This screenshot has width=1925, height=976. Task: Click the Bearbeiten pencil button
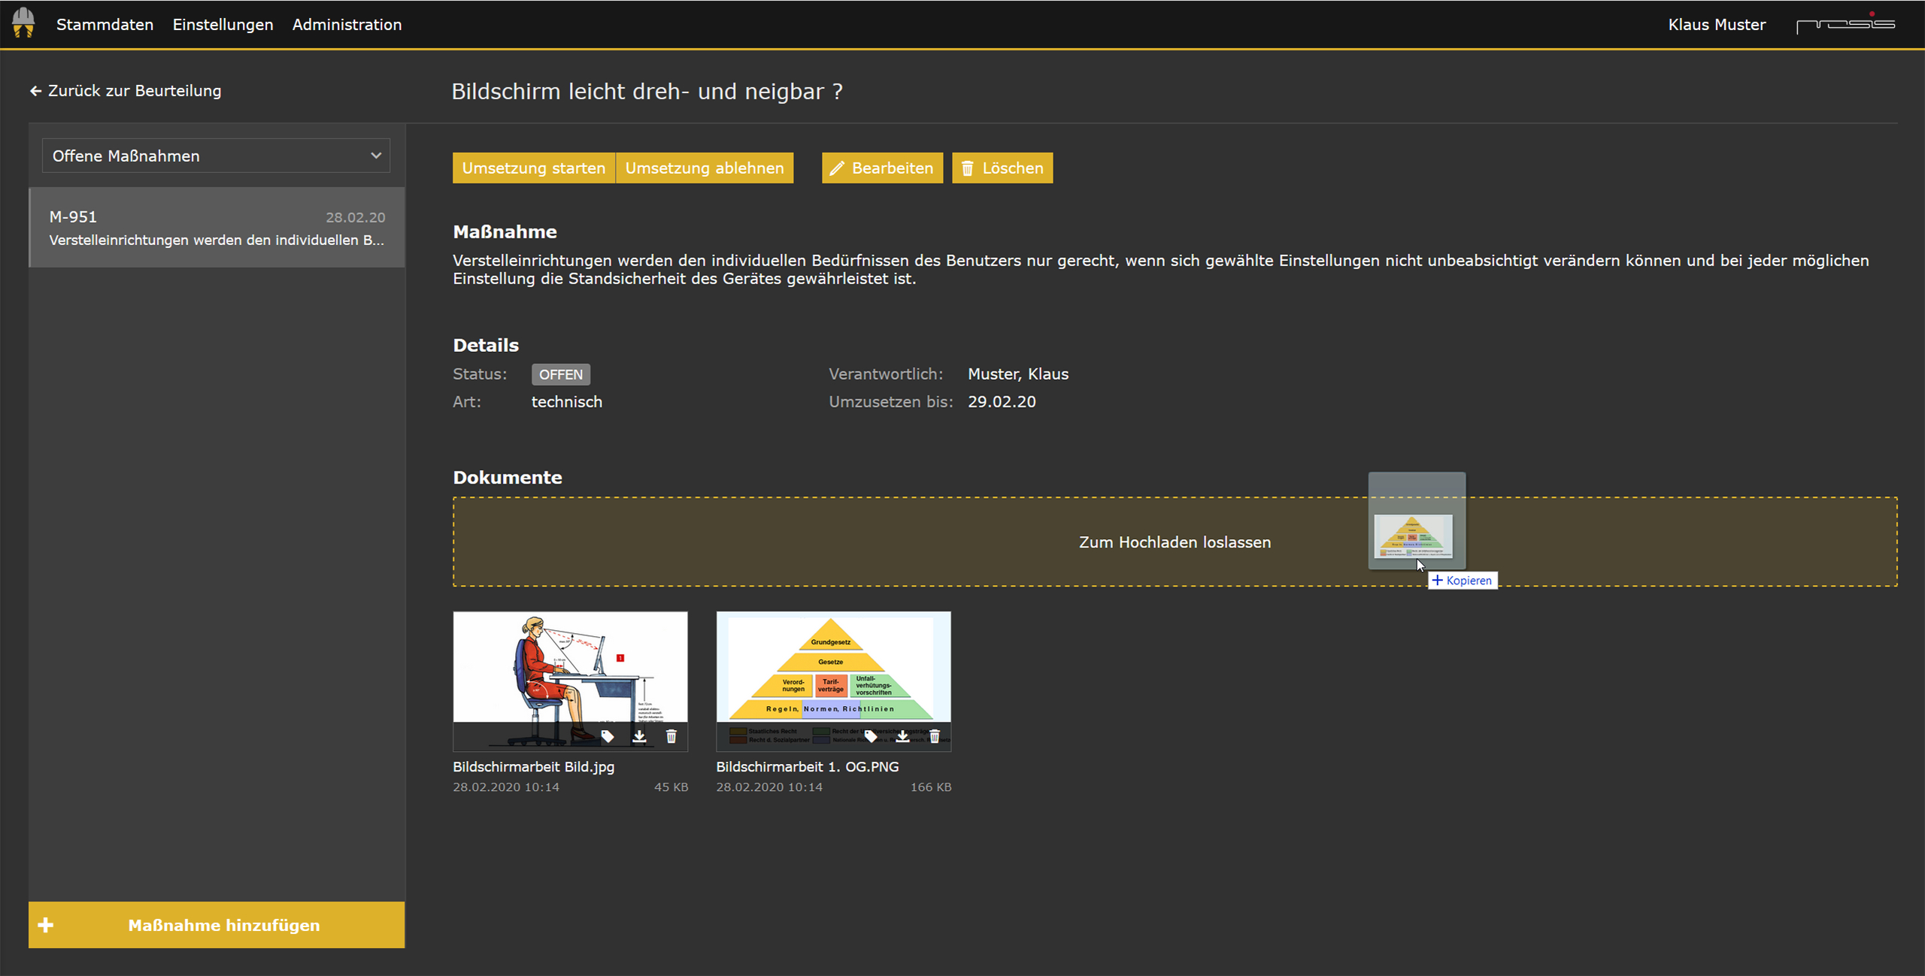coord(881,168)
